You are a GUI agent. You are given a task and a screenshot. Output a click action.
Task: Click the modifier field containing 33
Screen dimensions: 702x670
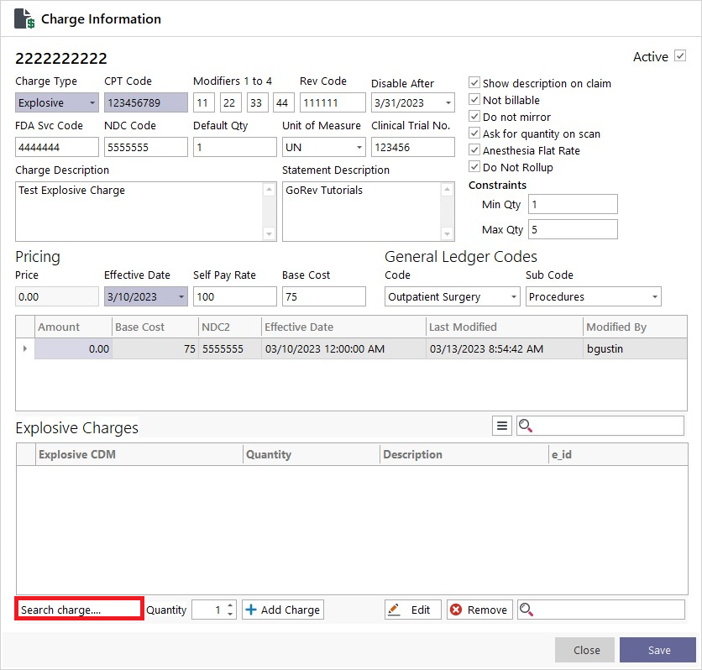(258, 103)
